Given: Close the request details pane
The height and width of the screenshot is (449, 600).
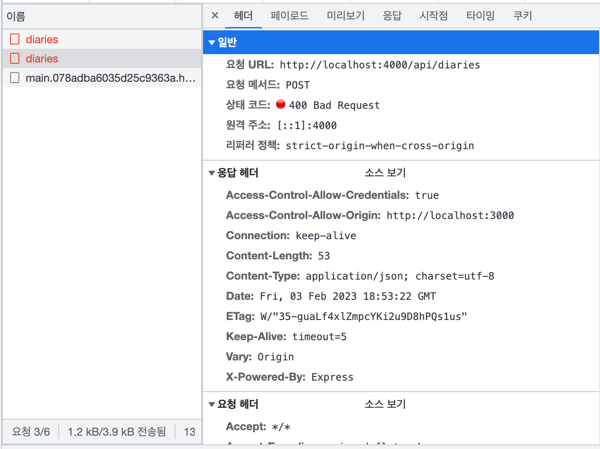Looking at the screenshot, I should [214, 15].
